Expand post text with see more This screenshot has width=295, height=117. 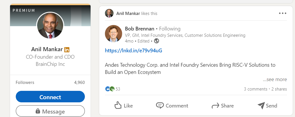click(x=275, y=80)
